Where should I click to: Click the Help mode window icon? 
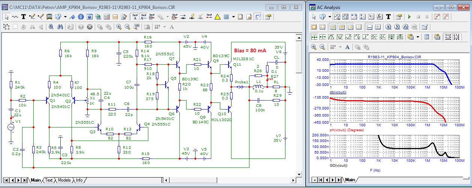tap(90, 17)
